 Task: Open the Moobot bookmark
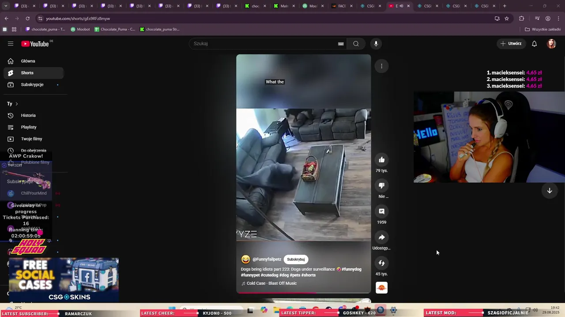[x=80, y=29]
